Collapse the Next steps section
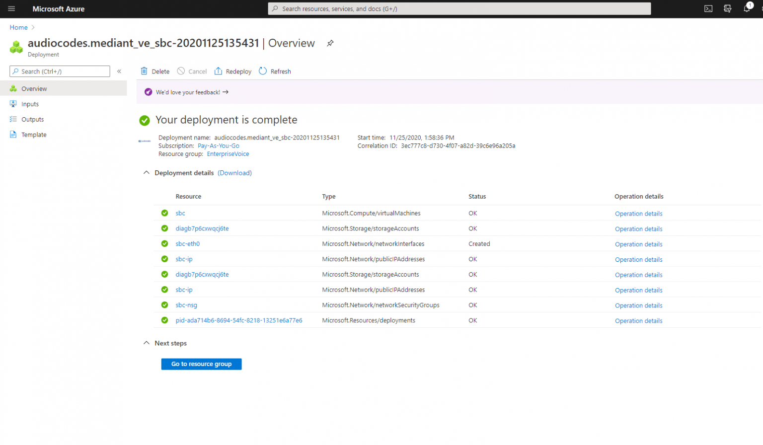The image size is (763, 445). (x=146, y=343)
